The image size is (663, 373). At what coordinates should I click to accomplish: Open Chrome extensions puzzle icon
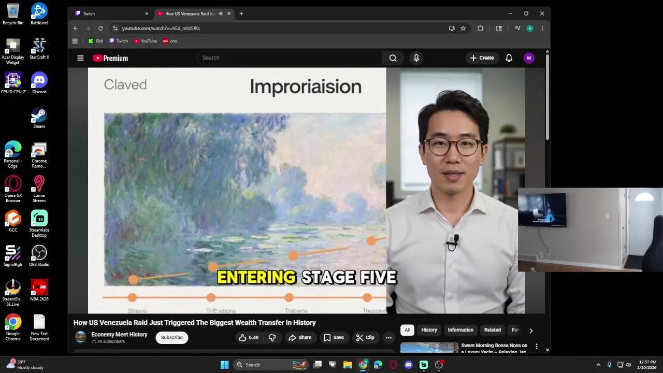(480, 28)
